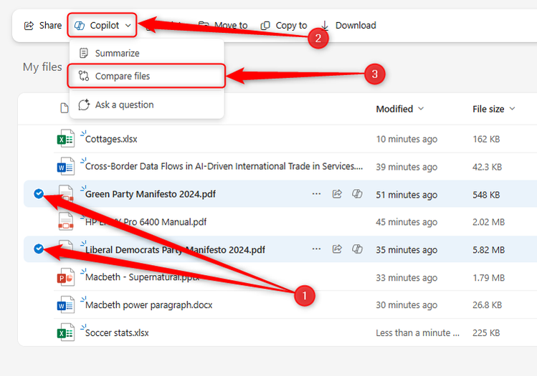Screen dimensions: 537x376
Task: Uncheck Green Party Manifesto 2024.pdf checkbox
Action: click(x=38, y=193)
